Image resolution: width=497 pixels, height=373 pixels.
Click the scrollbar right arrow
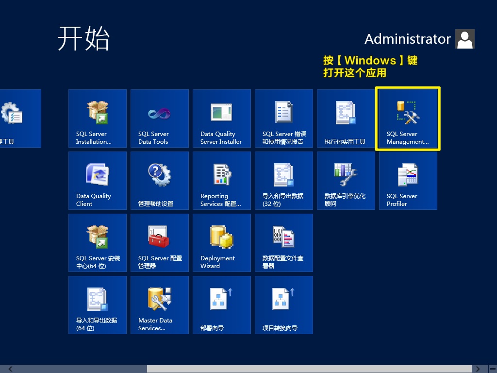click(x=478, y=369)
